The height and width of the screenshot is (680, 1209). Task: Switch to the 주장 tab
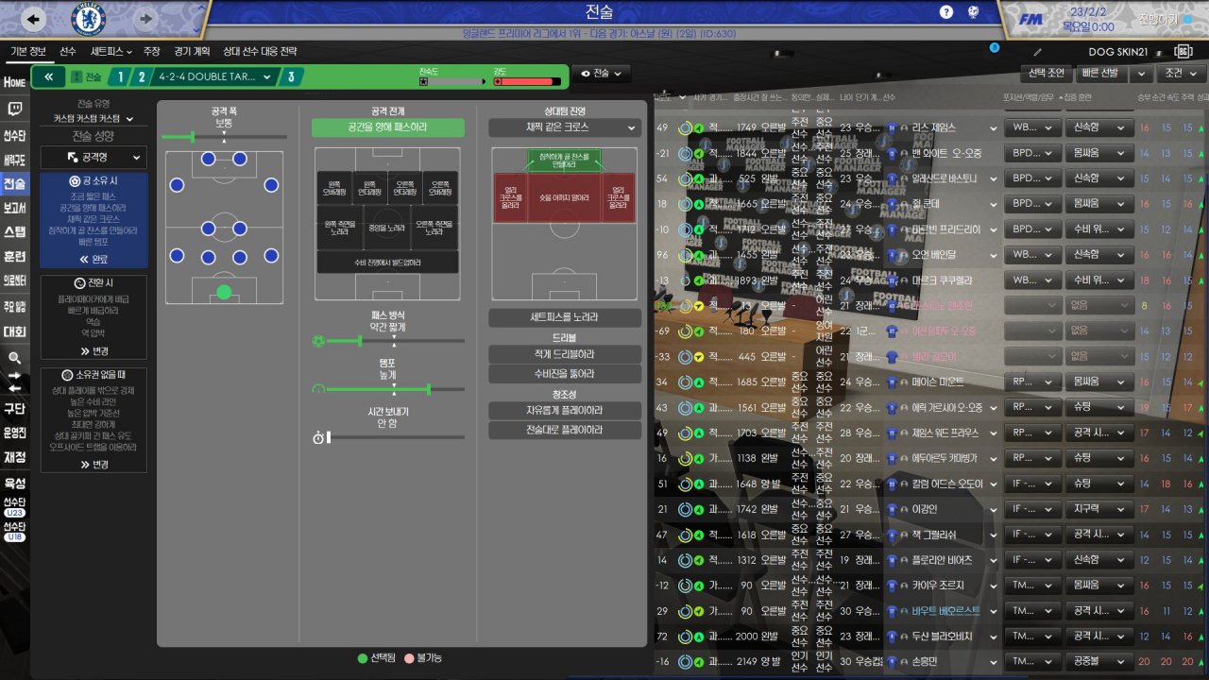click(152, 51)
